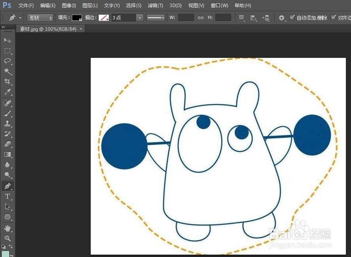The width and height of the screenshot is (351, 257).
Task: Open the 图层(L) menu
Action: point(90,6)
